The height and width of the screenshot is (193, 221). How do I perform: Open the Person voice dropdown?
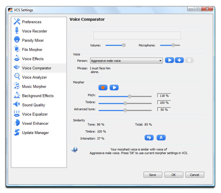pyautogui.click(x=126, y=61)
